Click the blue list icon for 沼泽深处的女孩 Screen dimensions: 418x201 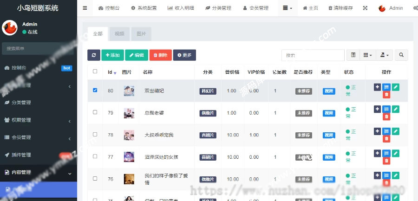[386, 153]
